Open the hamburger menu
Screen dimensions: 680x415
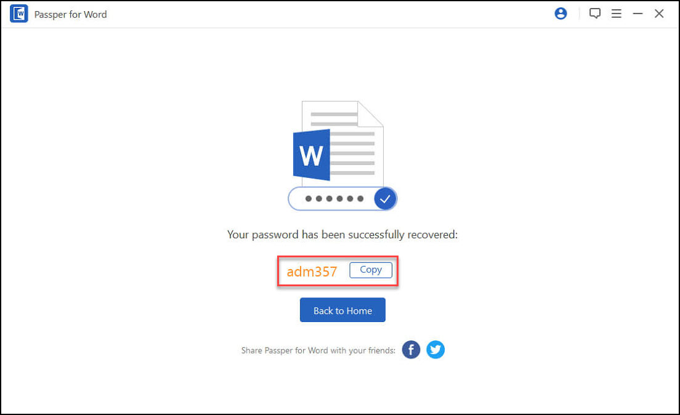tap(616, 14)
